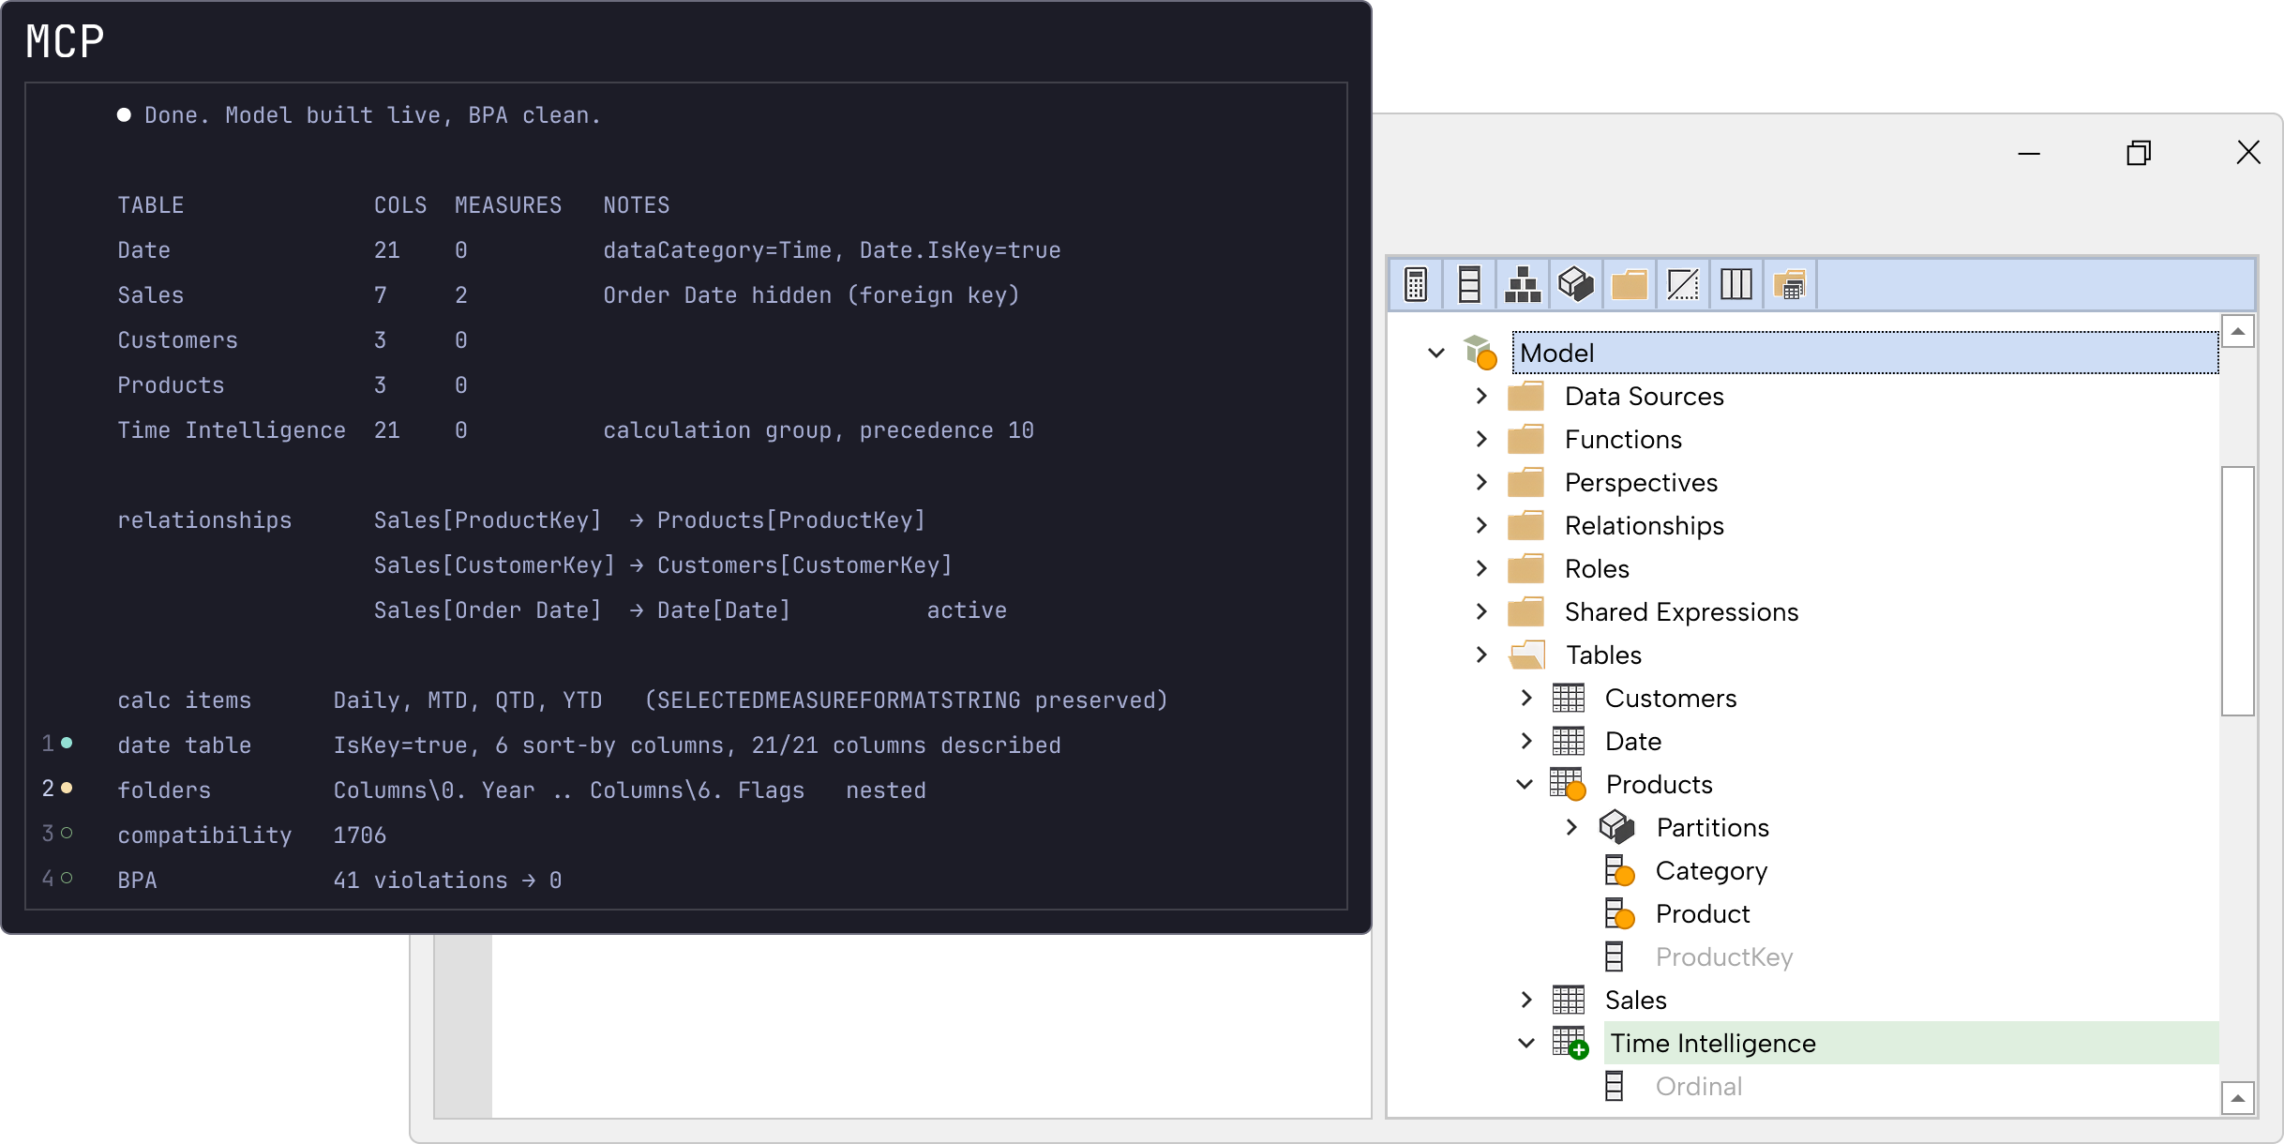
Task: Click the three-column layout toolbar icon
Action: click(1736, 284)
